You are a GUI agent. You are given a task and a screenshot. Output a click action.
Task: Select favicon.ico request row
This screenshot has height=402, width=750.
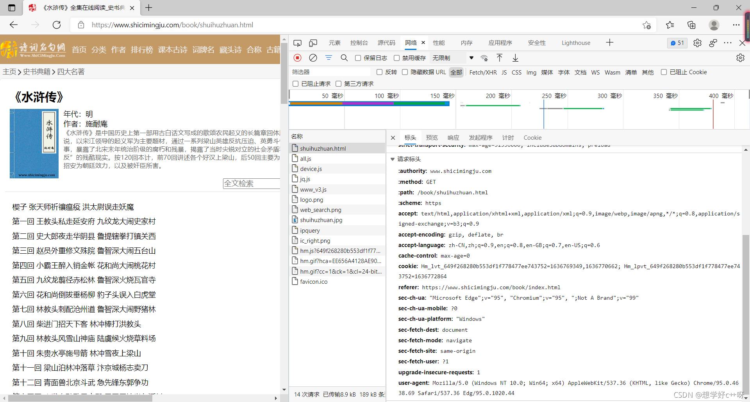pyautogui.click(x=337, y=281)
